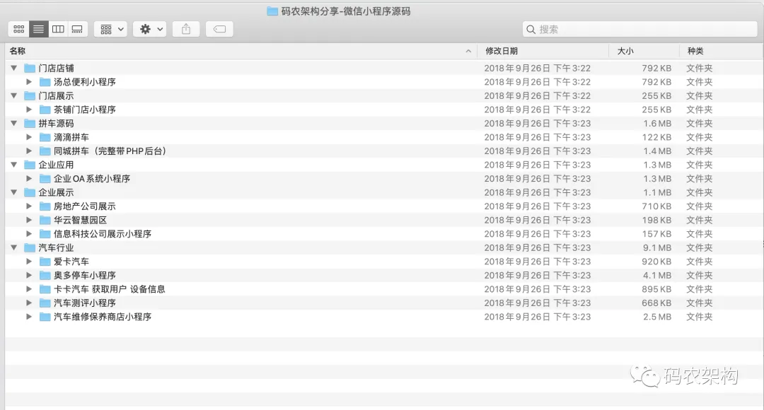The image size is (764, 410).
Task: Click the 710 KB size cell
Action: [656, 206]
